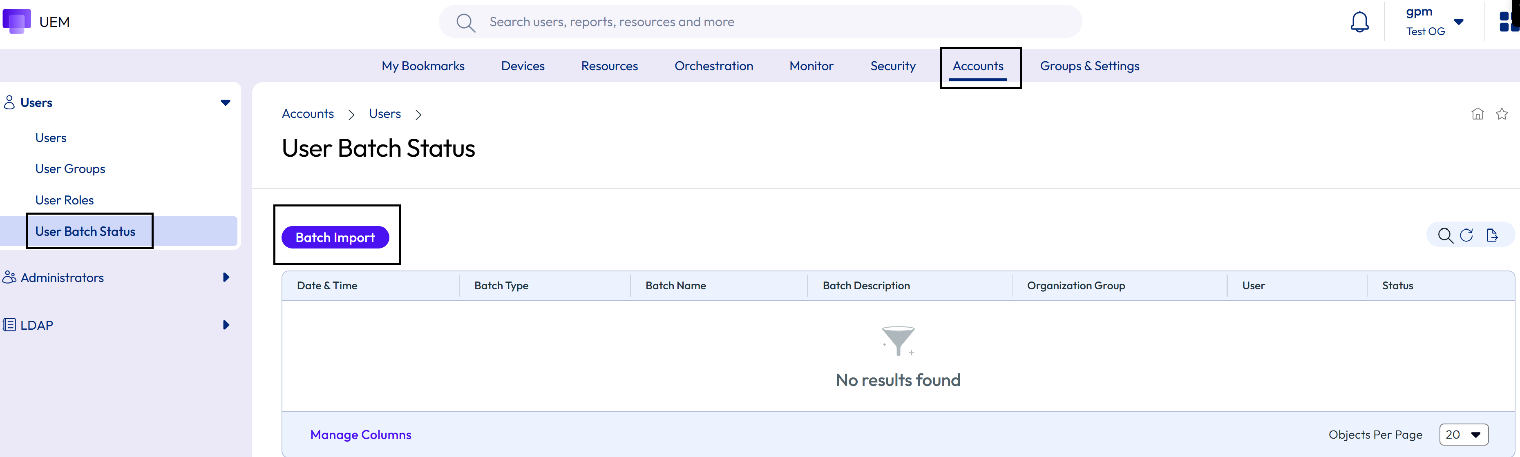This screenshot has width=1520, height=457.
Task: Open User Roles in sidebar
Action: pos(64,200)
